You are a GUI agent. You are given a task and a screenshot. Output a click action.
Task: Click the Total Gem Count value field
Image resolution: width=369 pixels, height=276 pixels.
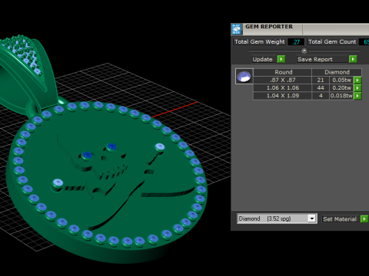[x=364, y=42]
